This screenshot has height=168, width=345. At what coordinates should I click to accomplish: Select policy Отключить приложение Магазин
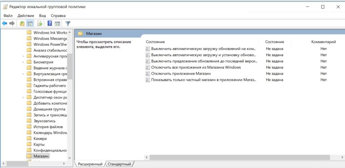pyautogui.click(x=181, y=74)
